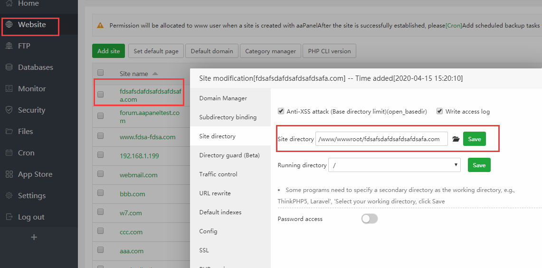Viewport: 542px width, 268px height.
Task: Switch to the URL rewrite tab
Action: coord(215,193)
